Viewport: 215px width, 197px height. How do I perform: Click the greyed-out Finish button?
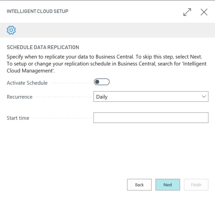pos(196,185)
